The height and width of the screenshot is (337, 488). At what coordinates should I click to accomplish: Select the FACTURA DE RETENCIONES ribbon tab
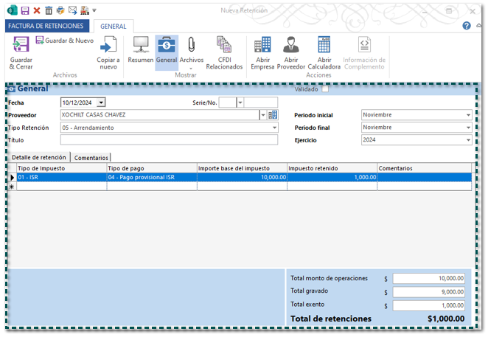46,26
